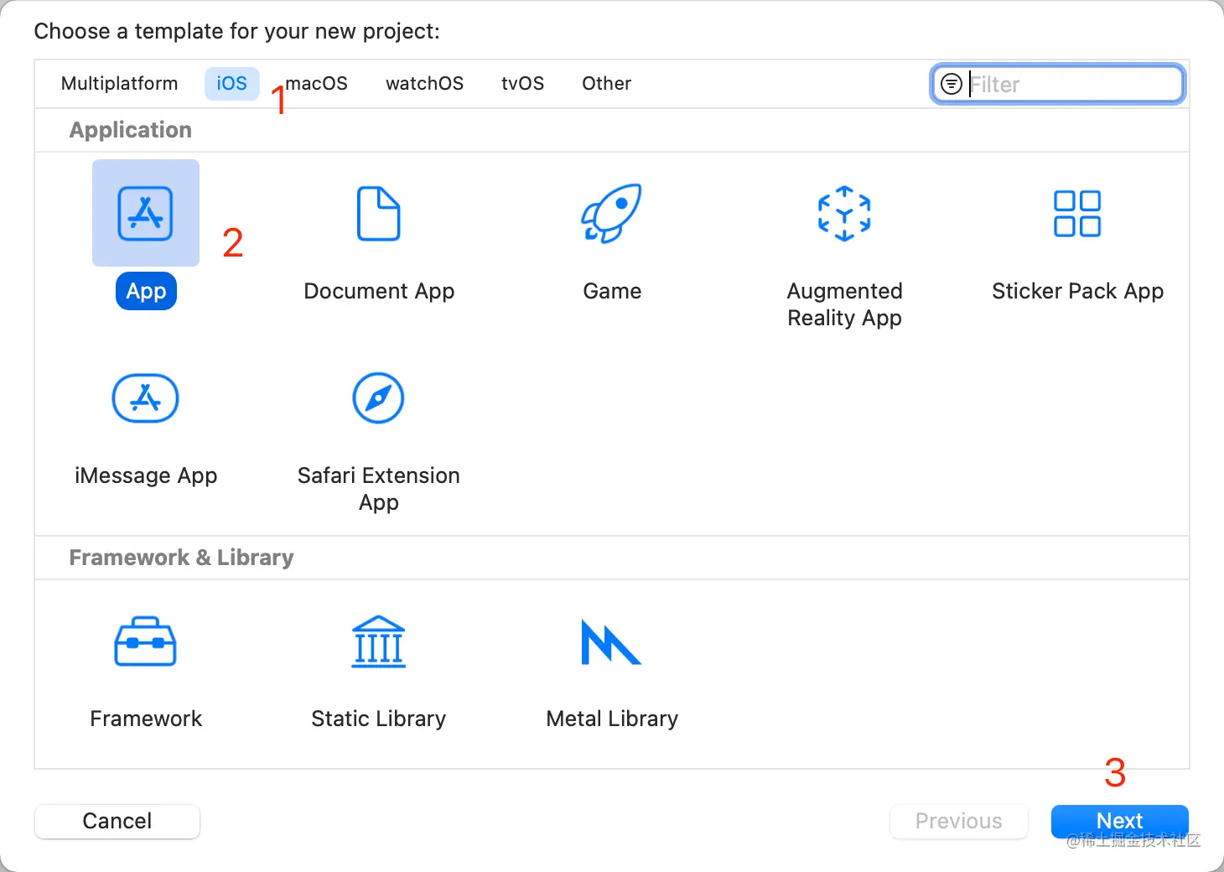Image resolution: width=1224 pixels, height=872 pixels.
Task: Select the Metal Library template
Action: tap(611, 641)
